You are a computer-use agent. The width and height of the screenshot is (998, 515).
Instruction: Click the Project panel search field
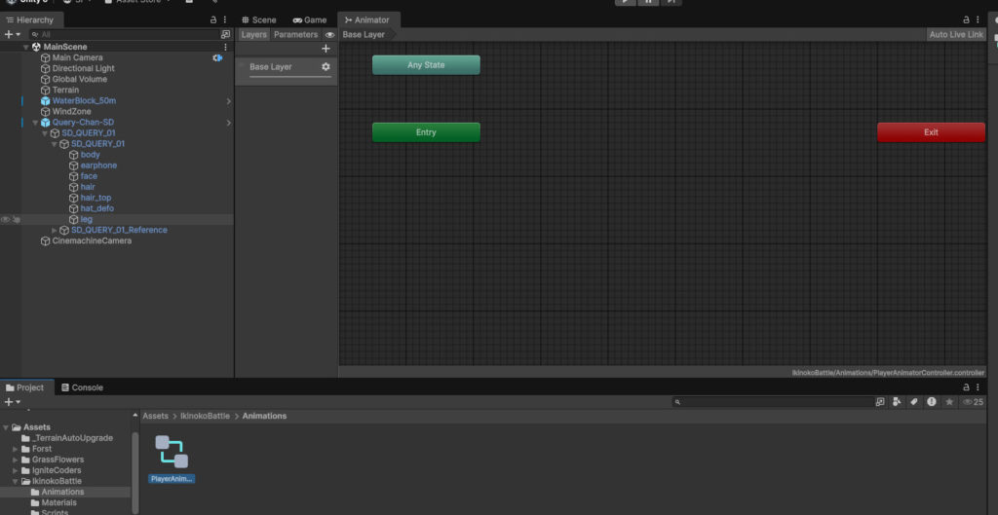775,401
